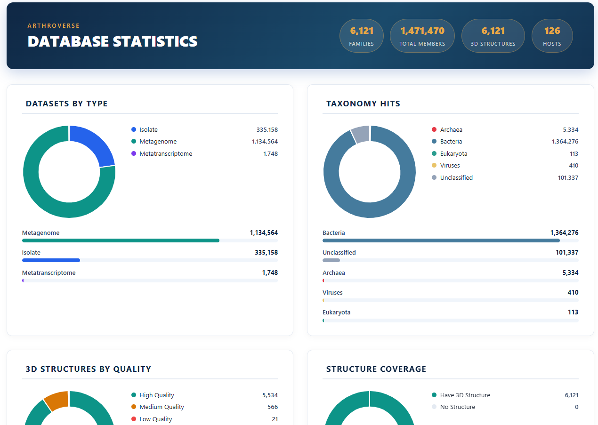Viewport: 598px width, 425px height.
Task: Click the Bacteria legend color dot
Action: pos(434,142)
